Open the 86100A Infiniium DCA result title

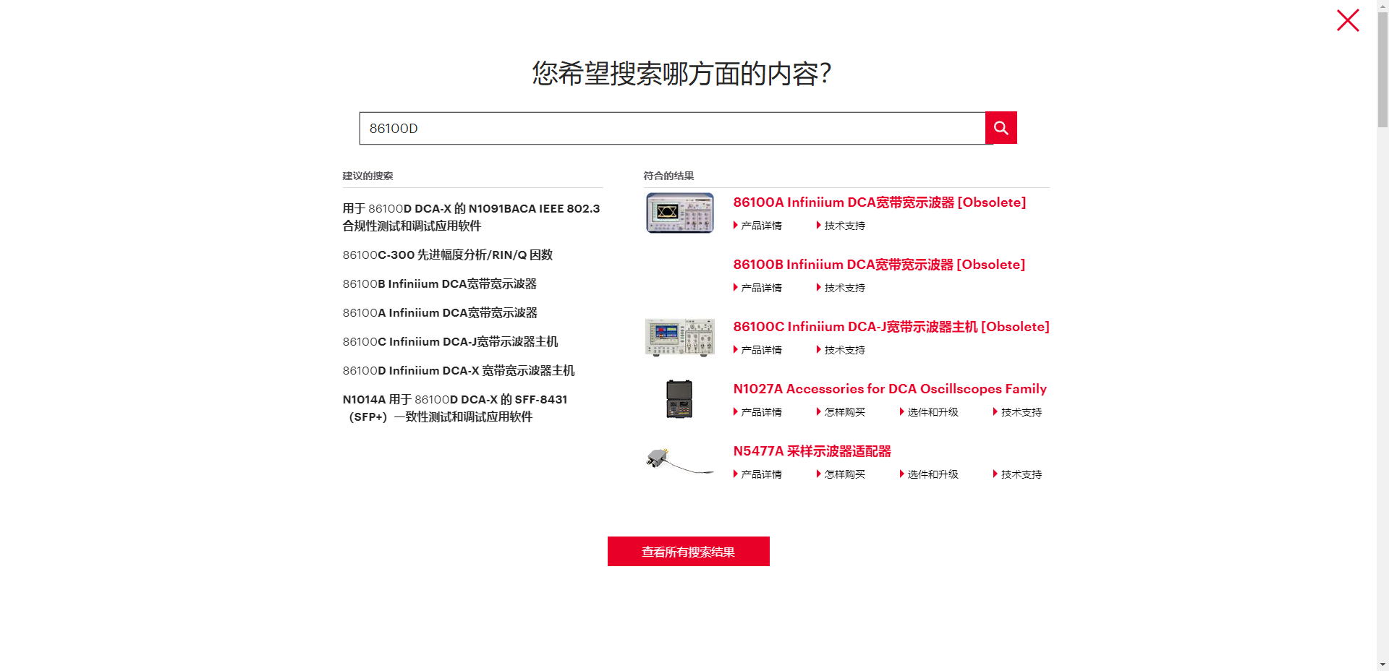tap(878, 202)
